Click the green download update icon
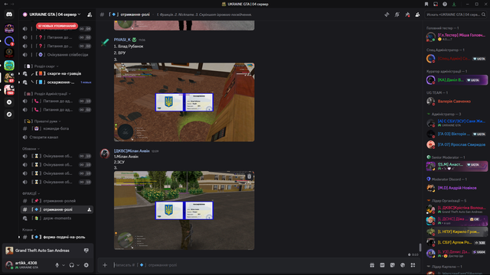490x275 pixels. 454,4
